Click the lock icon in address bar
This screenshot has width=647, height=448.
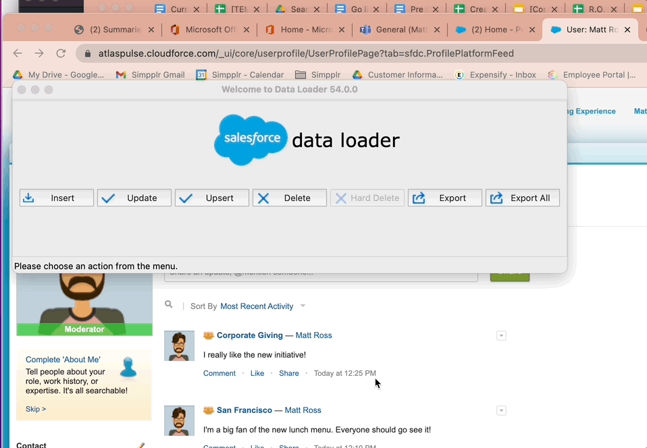(88, 53)
